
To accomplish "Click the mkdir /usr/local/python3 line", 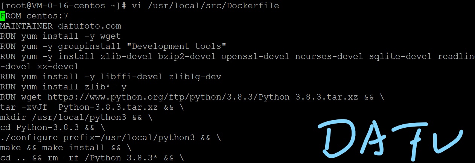I will coord(76,117).
